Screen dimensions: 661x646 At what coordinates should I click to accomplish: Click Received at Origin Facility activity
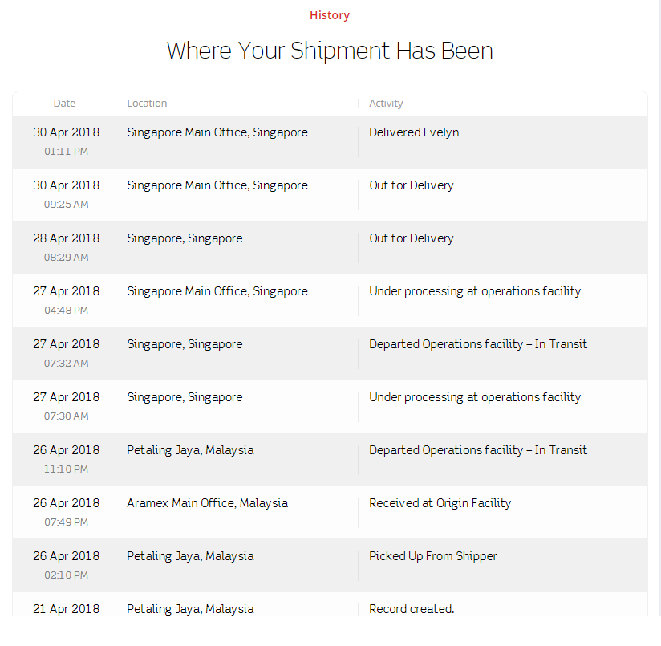pos(440,503)
